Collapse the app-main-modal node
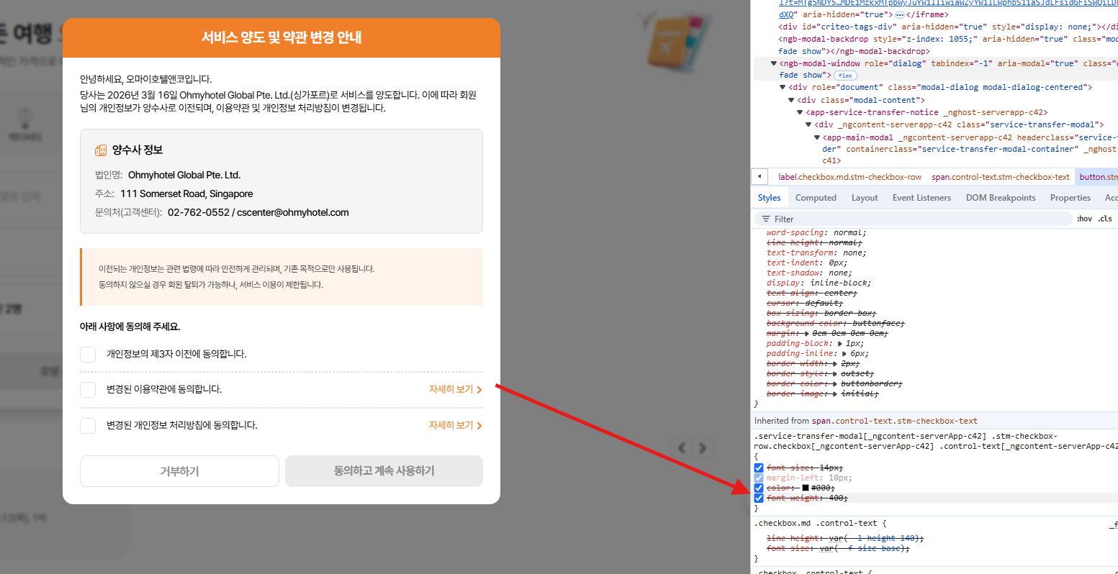Image resolution: width=1118 pixels, height=574 pixels. (x=817, y=138)
